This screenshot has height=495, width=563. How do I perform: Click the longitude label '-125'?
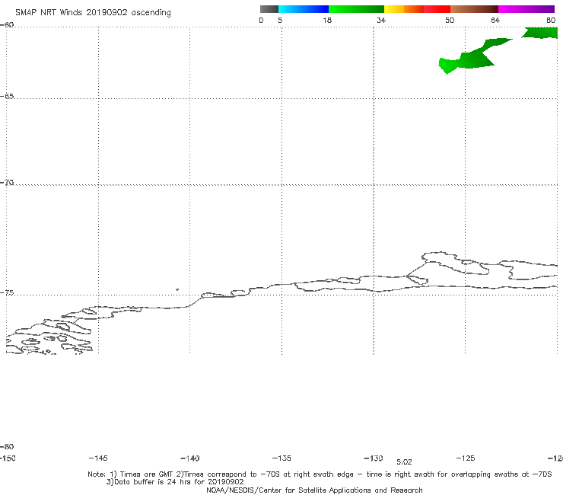tap(466, 458)
